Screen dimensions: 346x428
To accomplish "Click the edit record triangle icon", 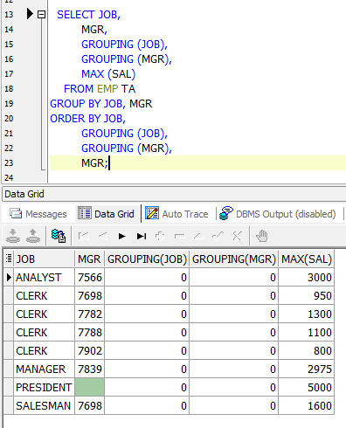I will [x=199, y=236].
